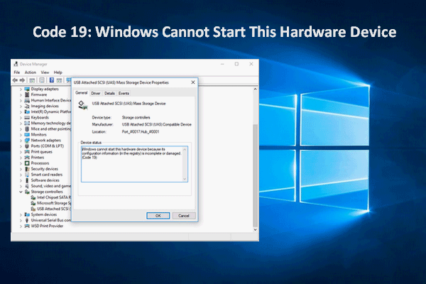Open the File menu
The height and width of the screenshot is (284, 426).
[x=17, y=72]
